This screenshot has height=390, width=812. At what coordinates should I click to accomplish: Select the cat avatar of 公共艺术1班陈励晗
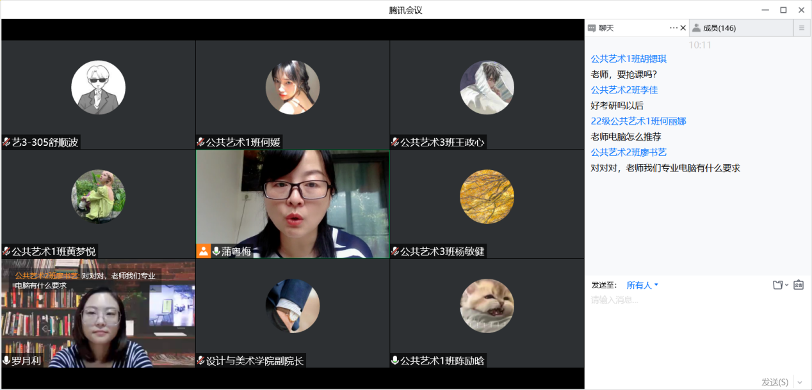[x=487, y=306]
